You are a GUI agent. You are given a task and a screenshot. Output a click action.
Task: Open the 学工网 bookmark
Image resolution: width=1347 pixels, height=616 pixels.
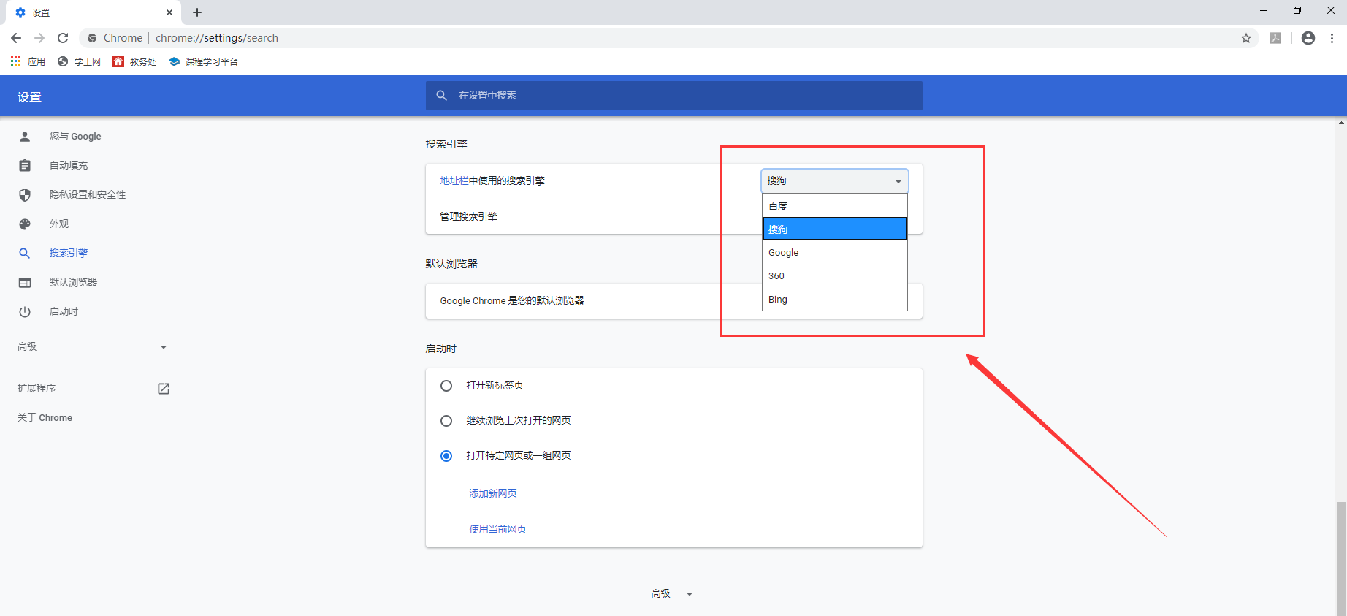tap(79, 61)
